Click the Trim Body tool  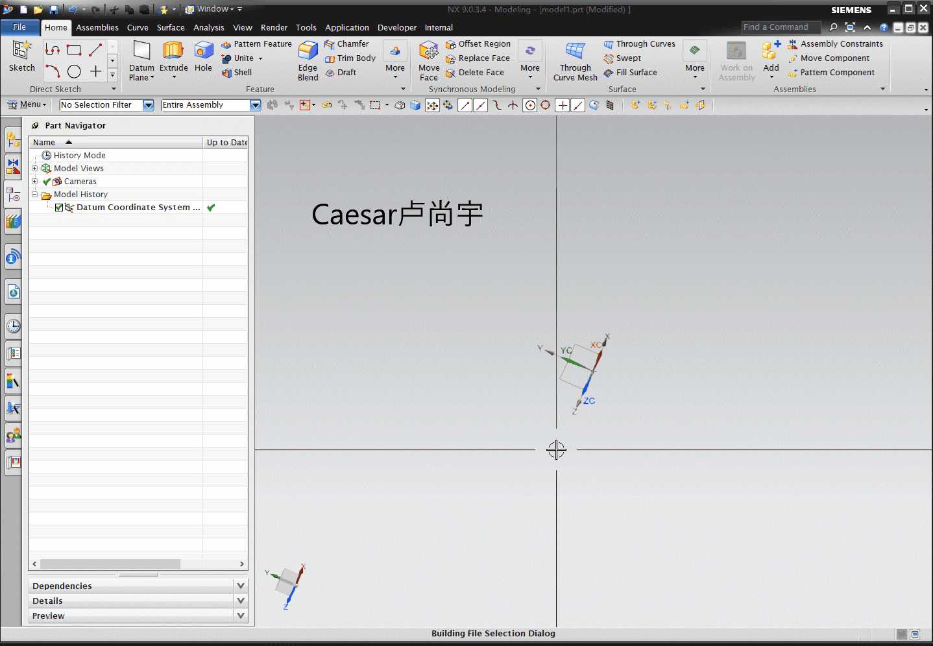[350, 58]
